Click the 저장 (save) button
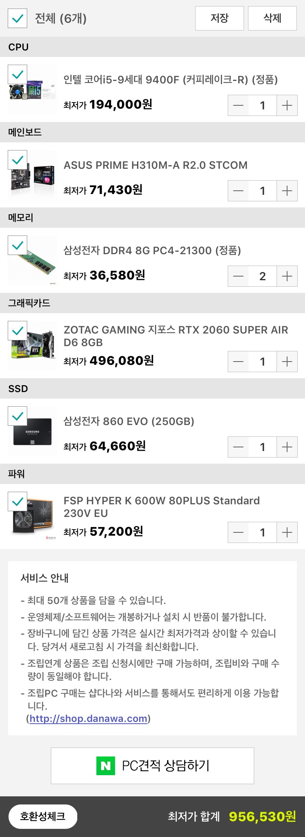Screen dimensions: 305x837 (220, 18)
